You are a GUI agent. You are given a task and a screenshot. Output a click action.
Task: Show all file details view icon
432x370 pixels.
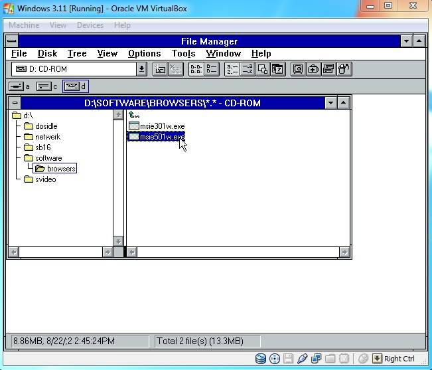click(212, 69)
